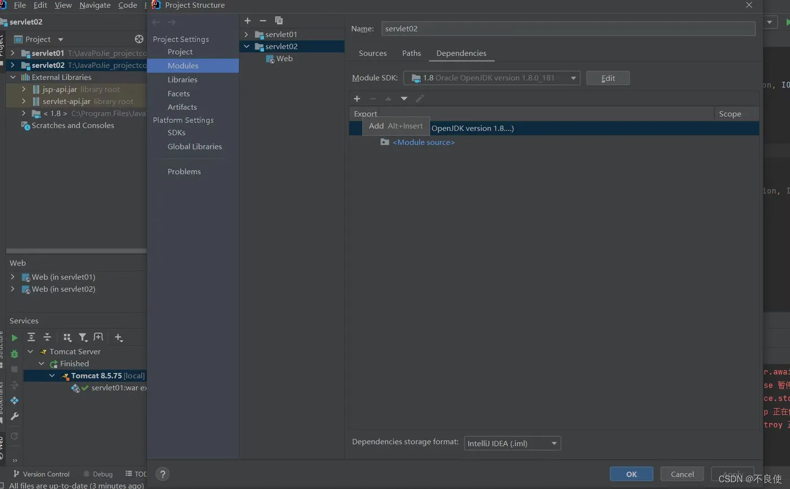Expand jsp-api.jar library node
This screenshot has height=489, width=790.
(x=23, y=89)
